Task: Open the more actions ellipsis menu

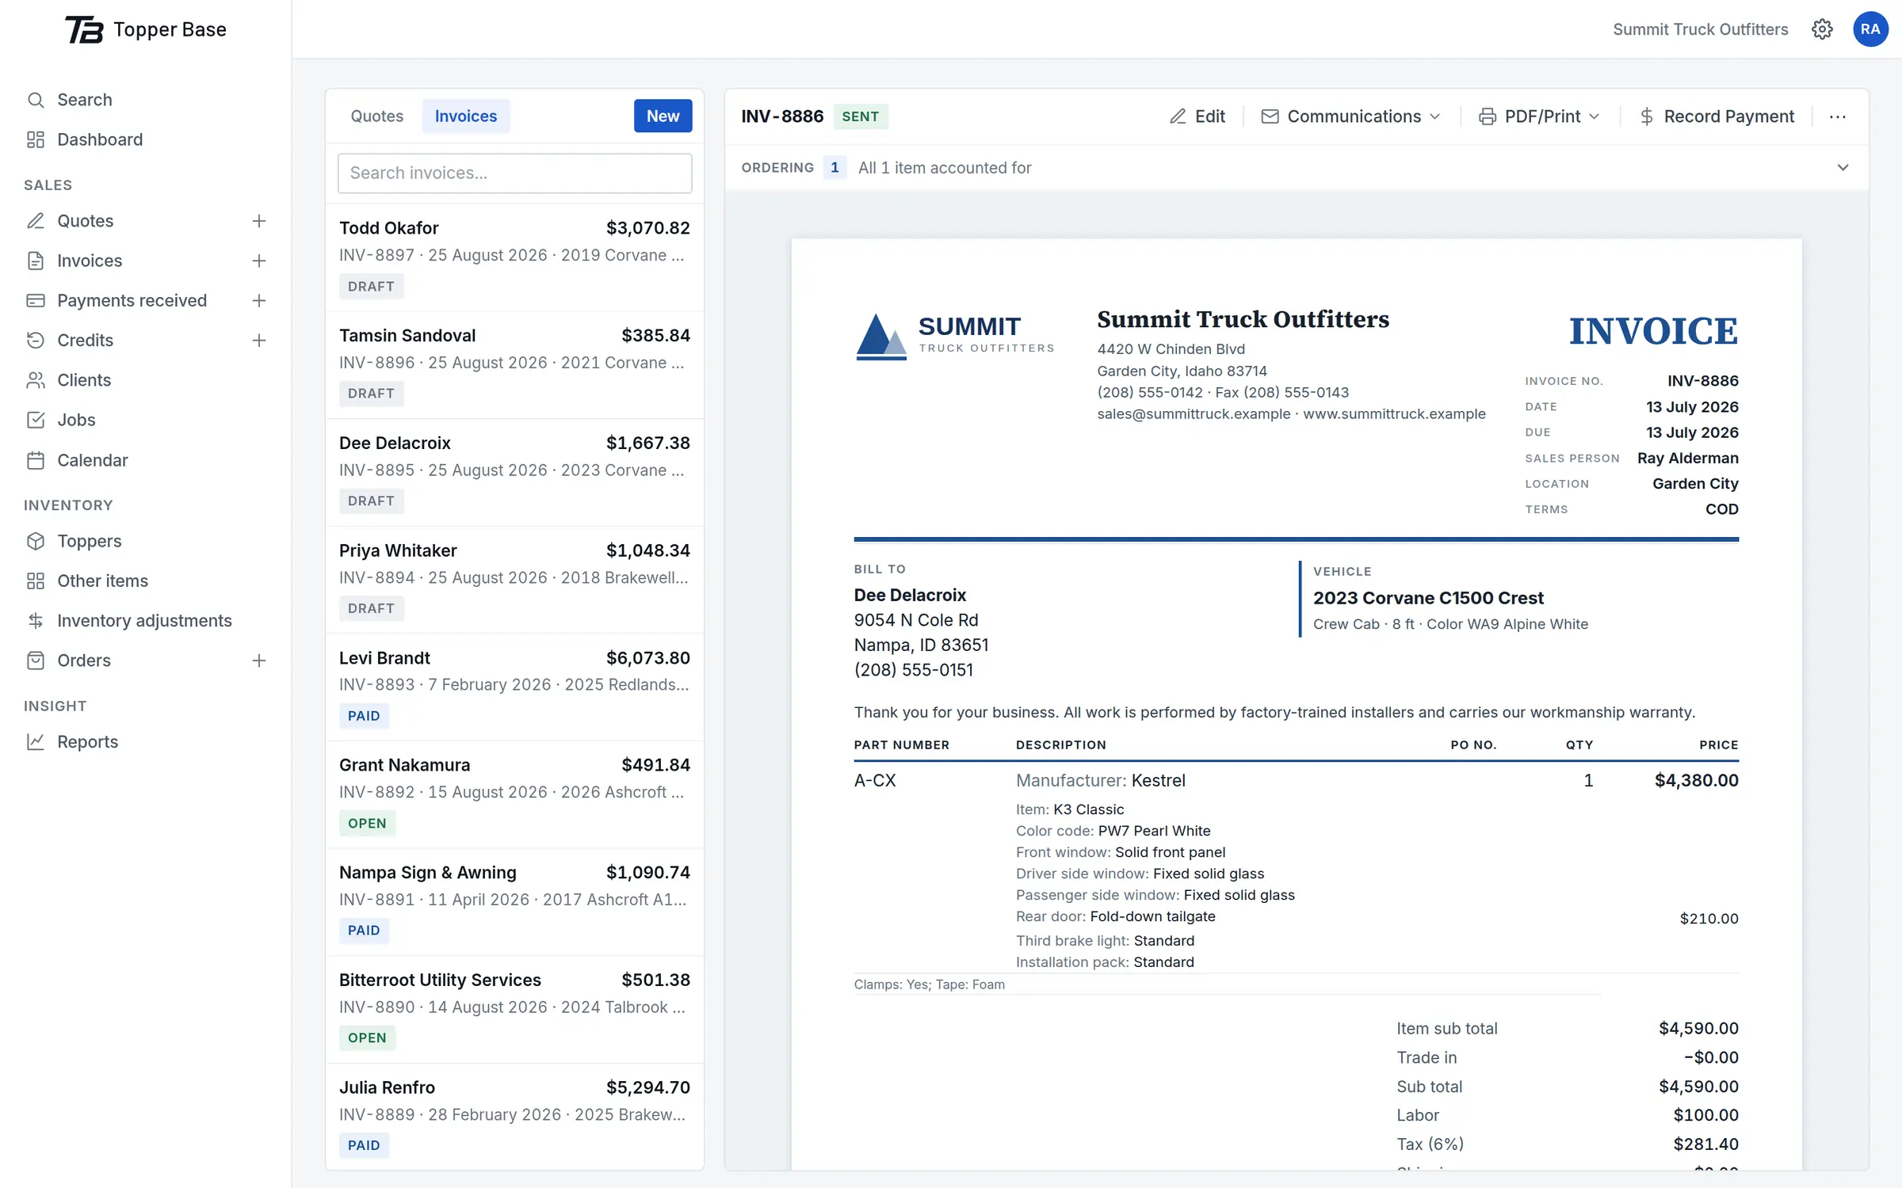Action: pyautogui.click(x=1838, y=116)
